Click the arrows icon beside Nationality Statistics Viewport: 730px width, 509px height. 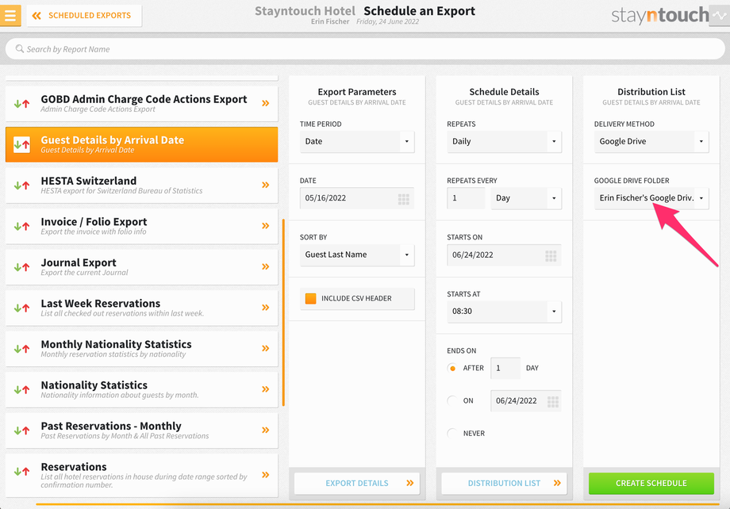pyautogui.click(x=22, y=390)
